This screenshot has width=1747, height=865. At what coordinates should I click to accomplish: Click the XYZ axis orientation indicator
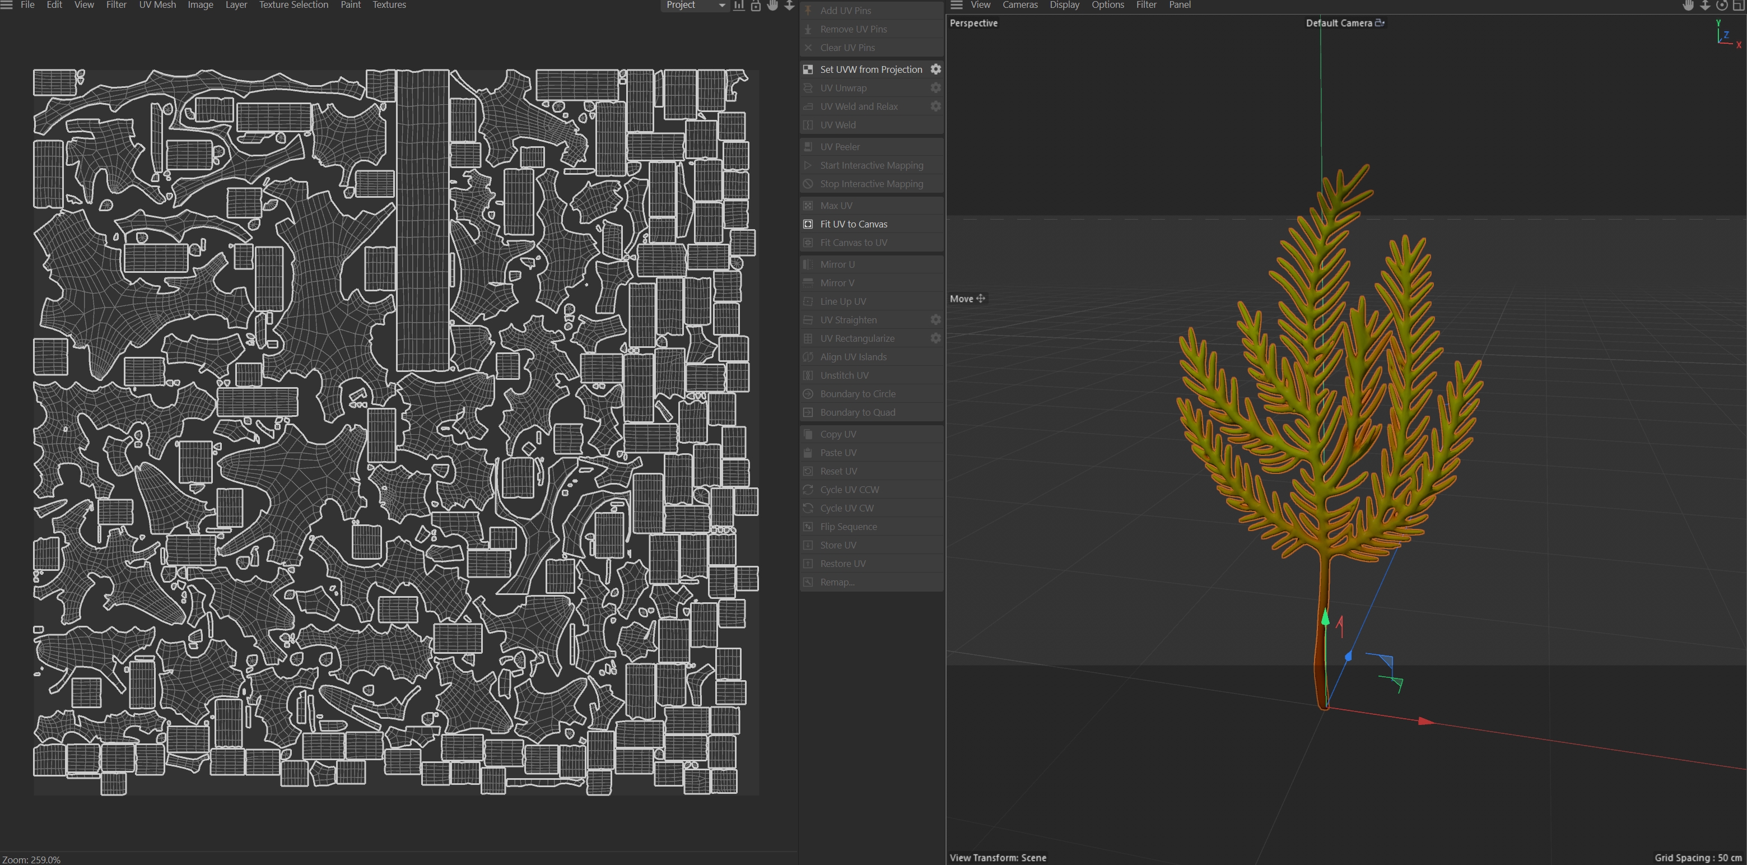pyautogui.click(x=1726, y=35)
